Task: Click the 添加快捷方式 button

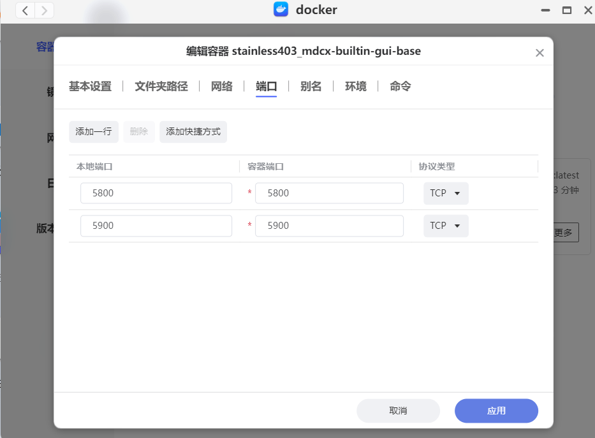Action: pos(193,132)
